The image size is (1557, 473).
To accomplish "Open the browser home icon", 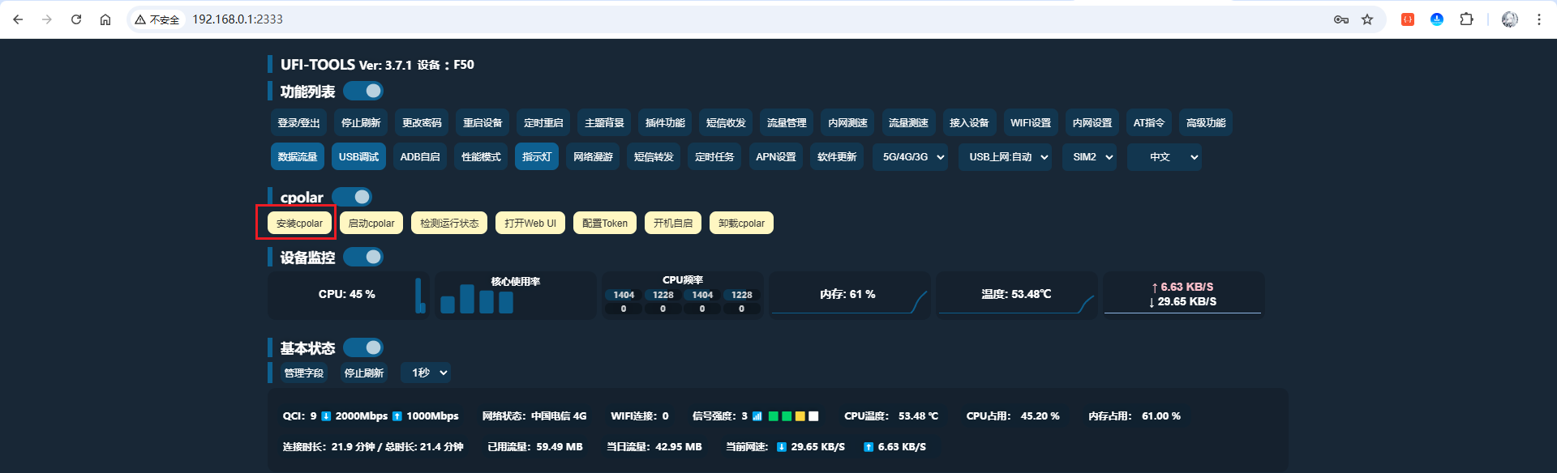I will coord(105,19).
